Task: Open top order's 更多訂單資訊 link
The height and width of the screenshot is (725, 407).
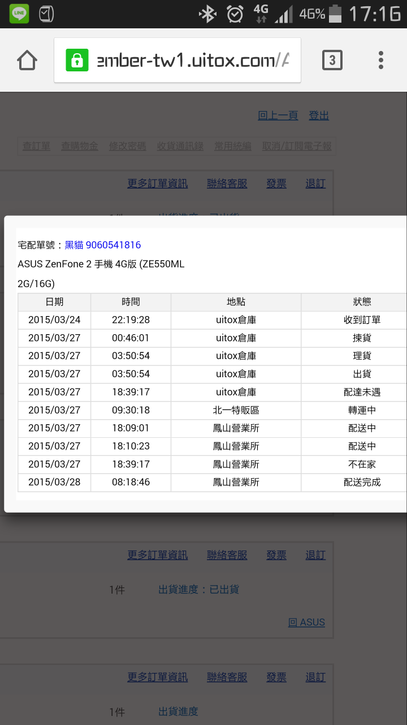Action: [x=158, y=184]
